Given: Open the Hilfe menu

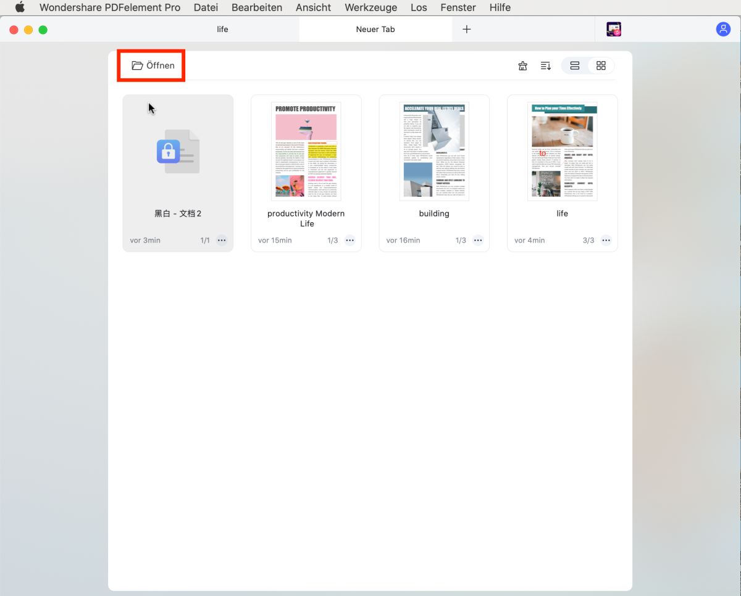Looking at the screenshot, I should coord(500,7).
